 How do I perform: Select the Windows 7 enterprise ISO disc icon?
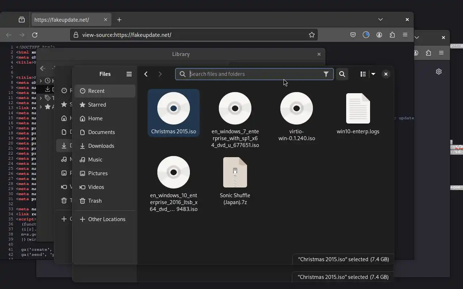(235, 108)
